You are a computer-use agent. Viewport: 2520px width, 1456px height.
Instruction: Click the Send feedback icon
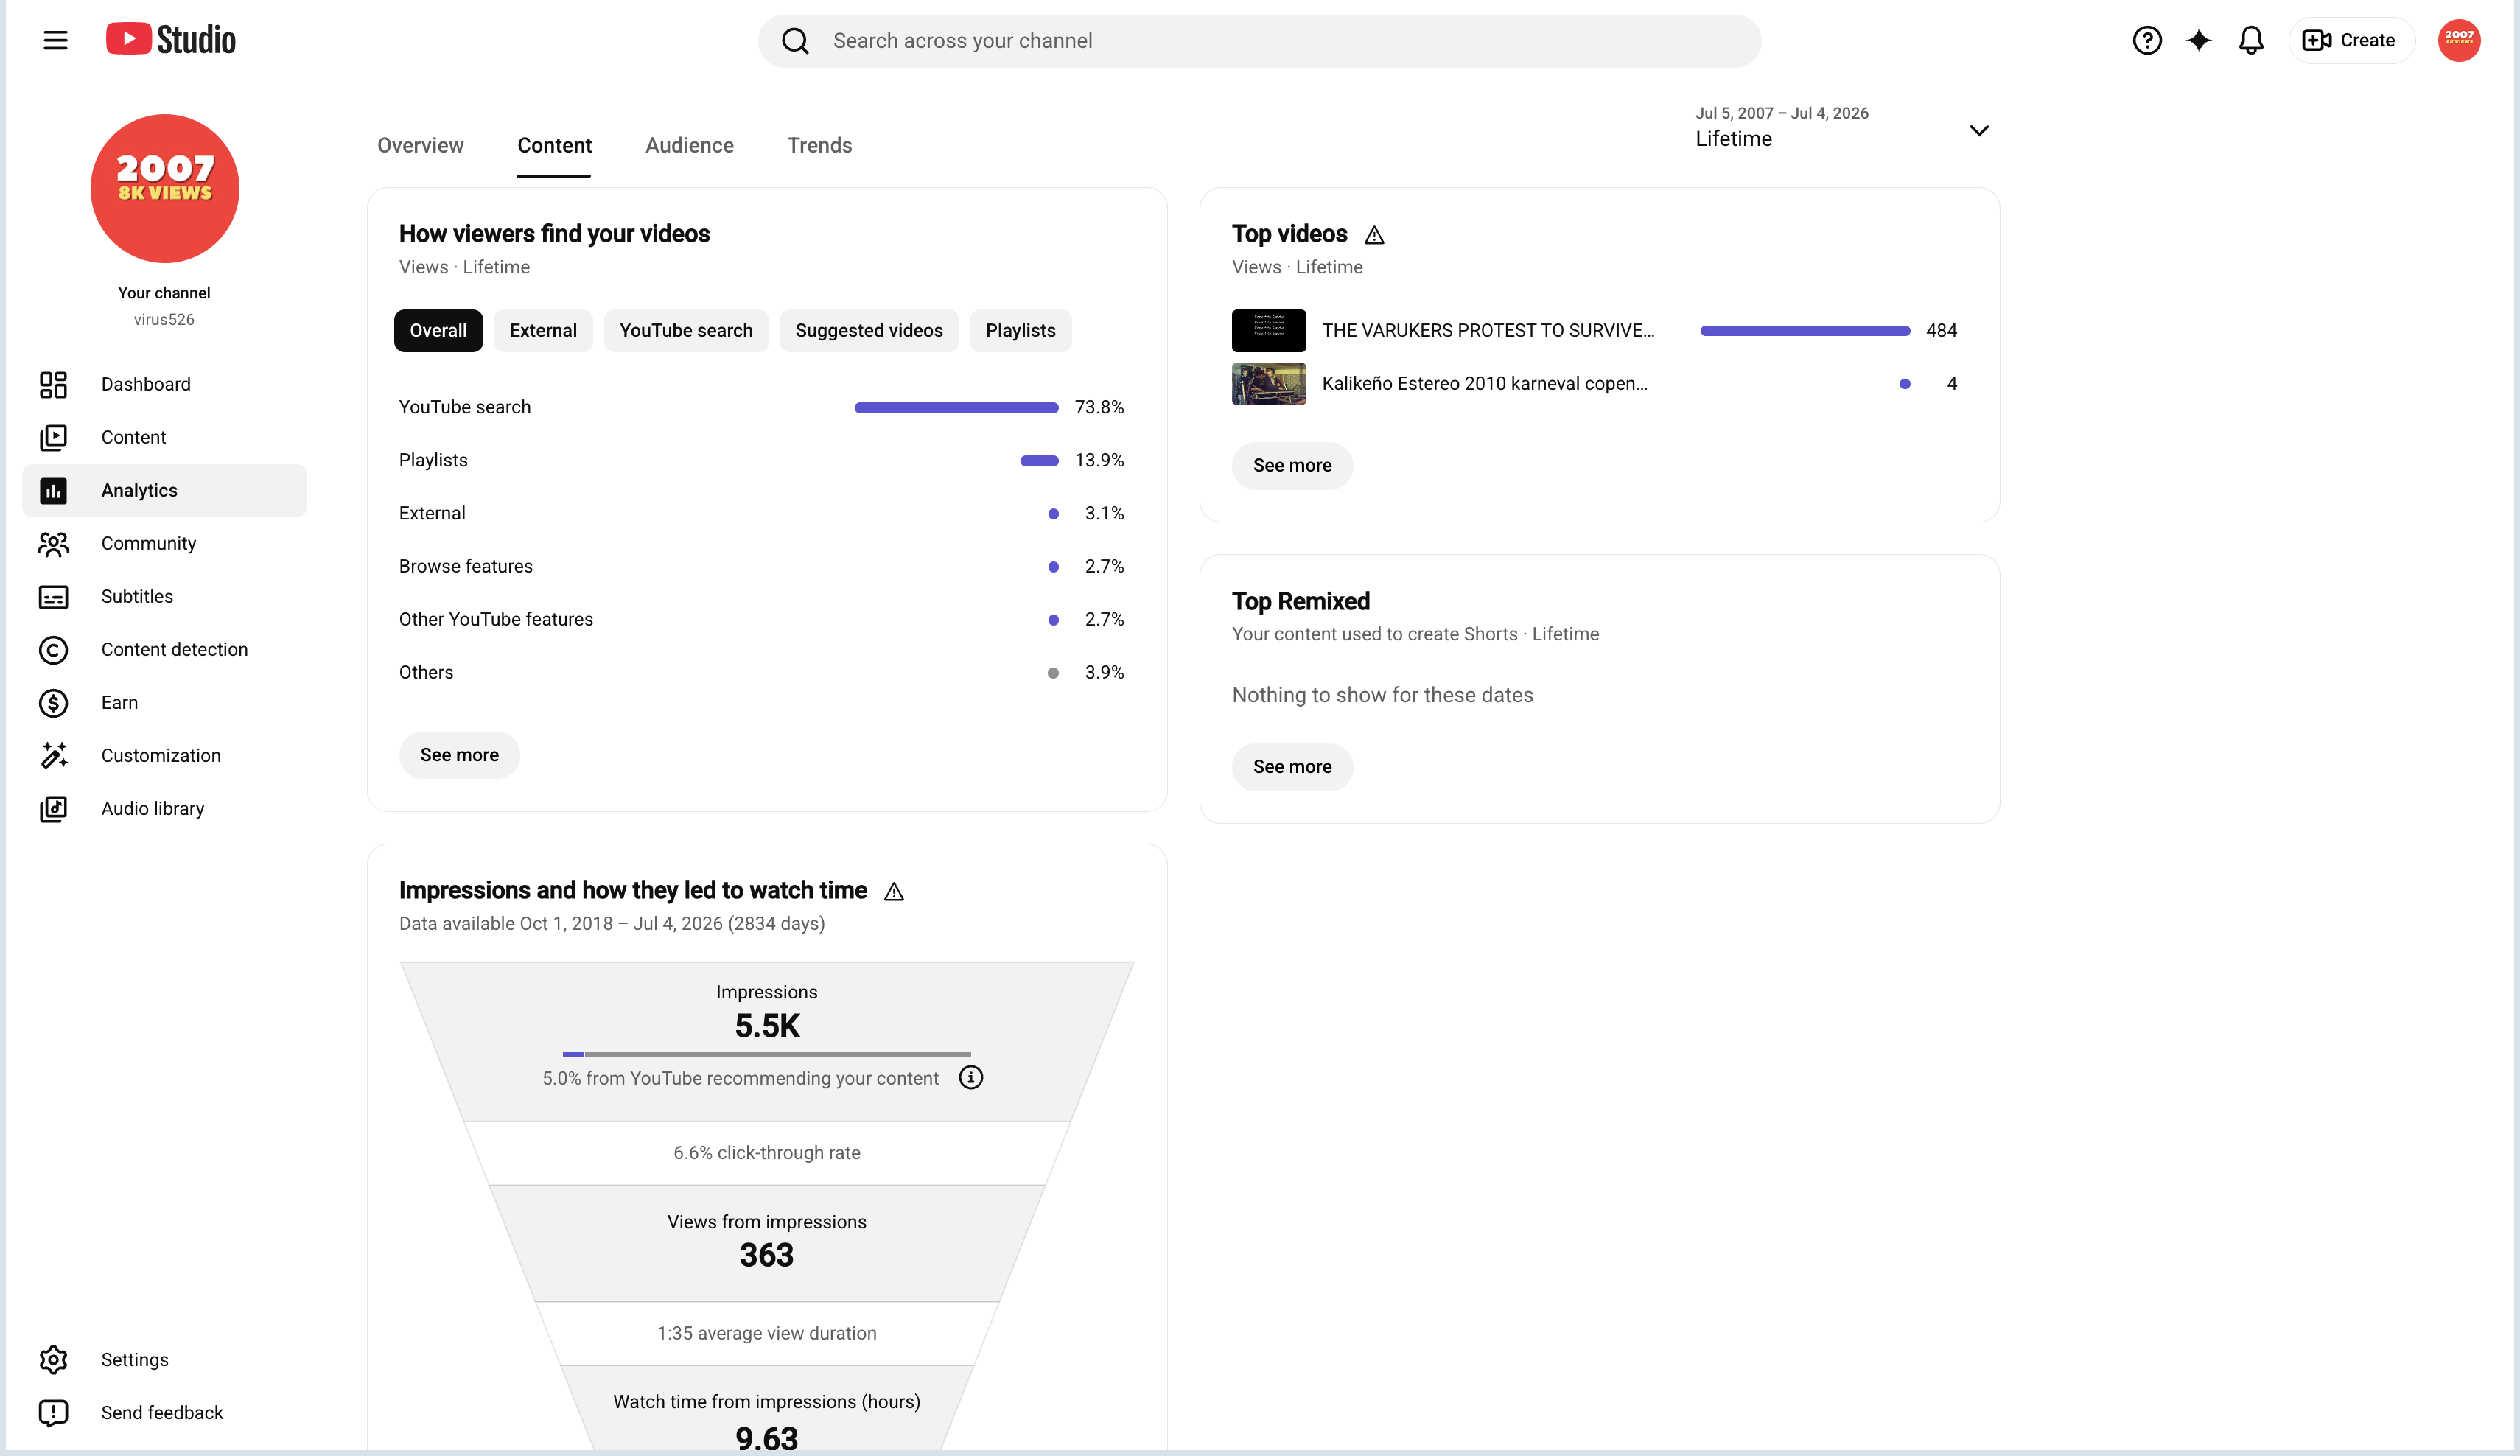click(53, 1412)
